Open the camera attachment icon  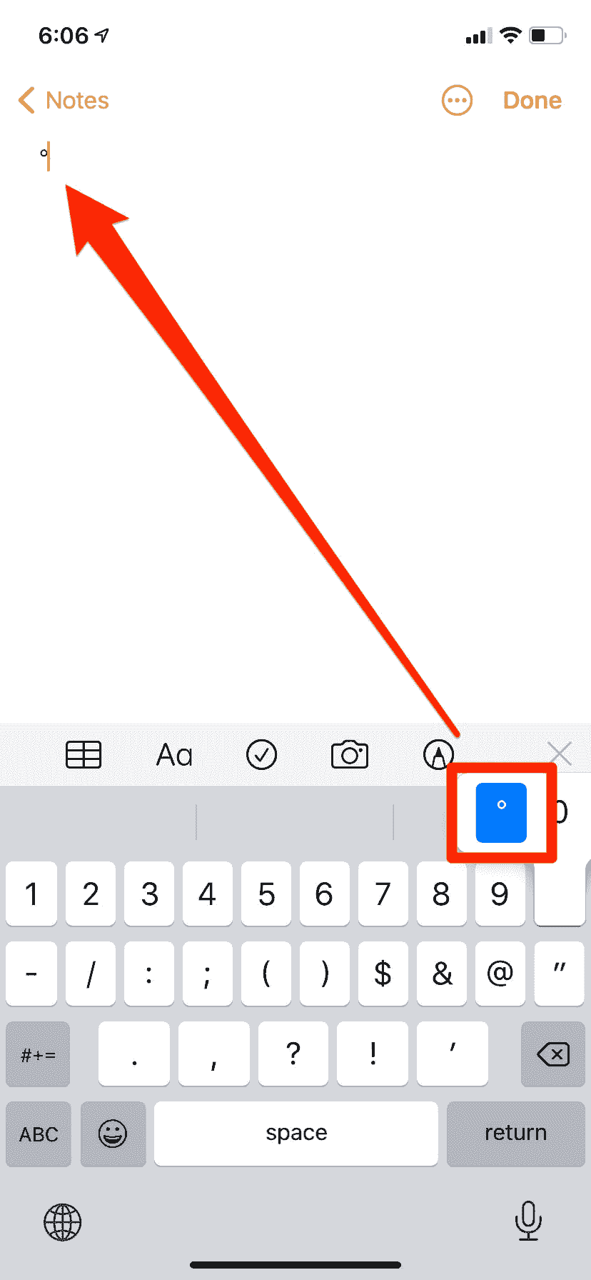[x=350, y=754]
